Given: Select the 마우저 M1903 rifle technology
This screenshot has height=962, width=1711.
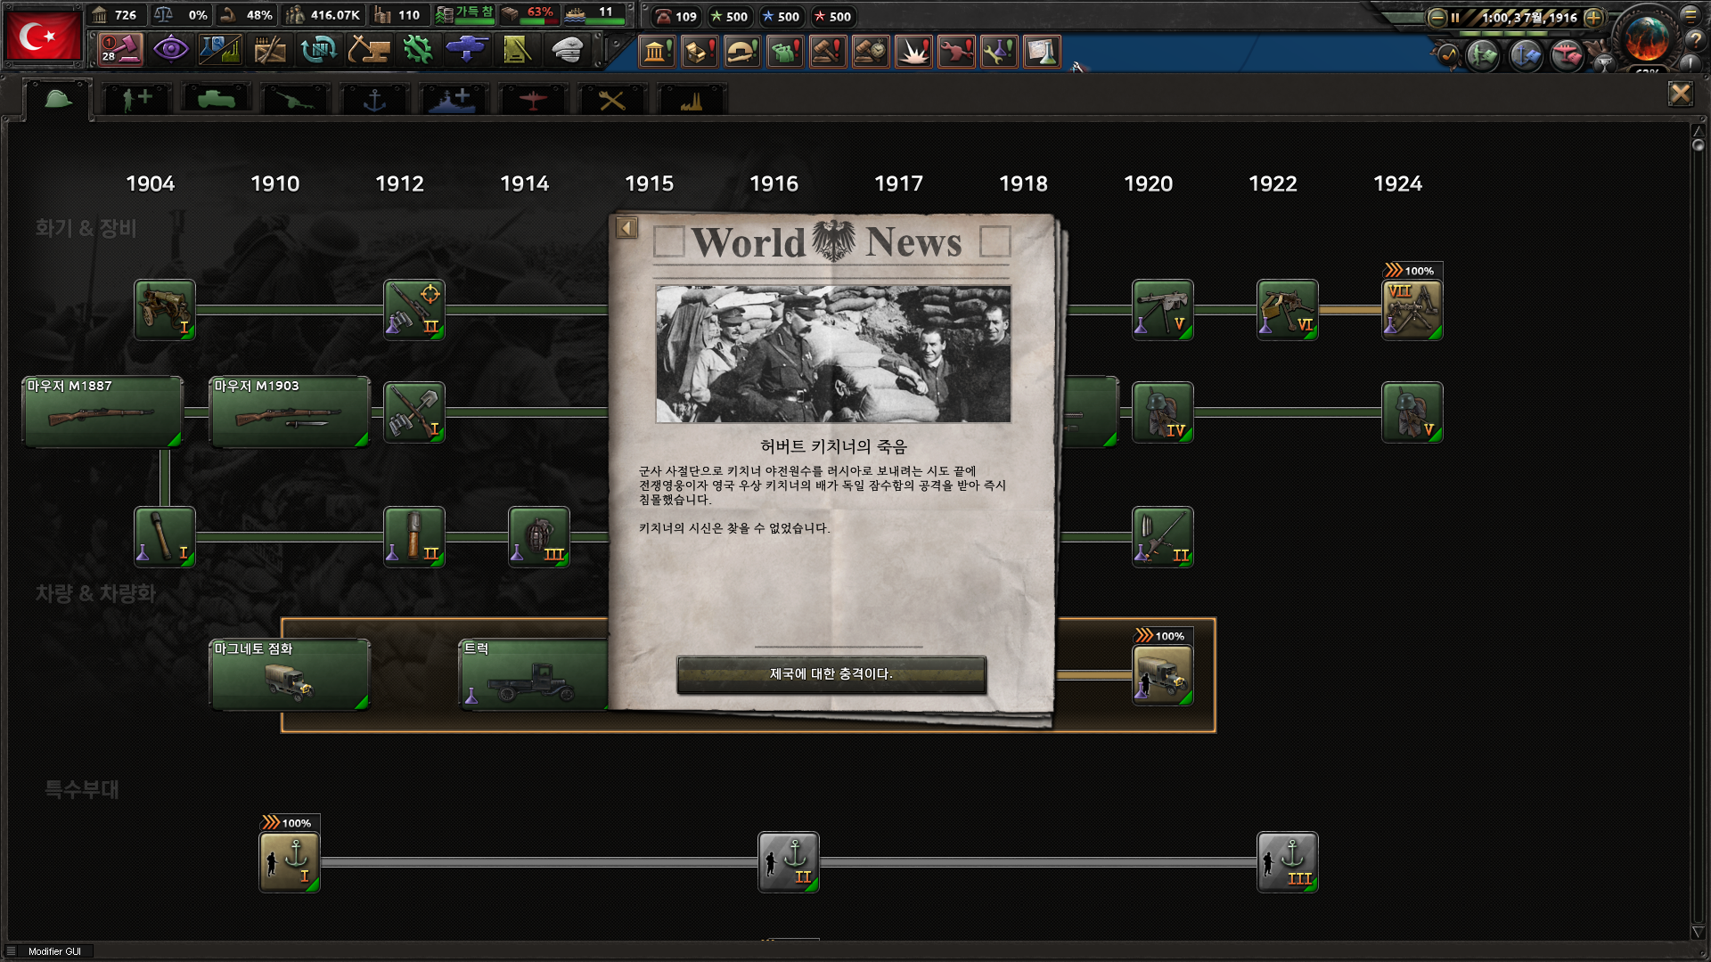Looking at the screenshot, I should click(x=290, y=412).
